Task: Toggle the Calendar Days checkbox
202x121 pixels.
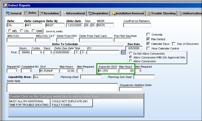Action: pyautogui.click(x=148, y=44)
